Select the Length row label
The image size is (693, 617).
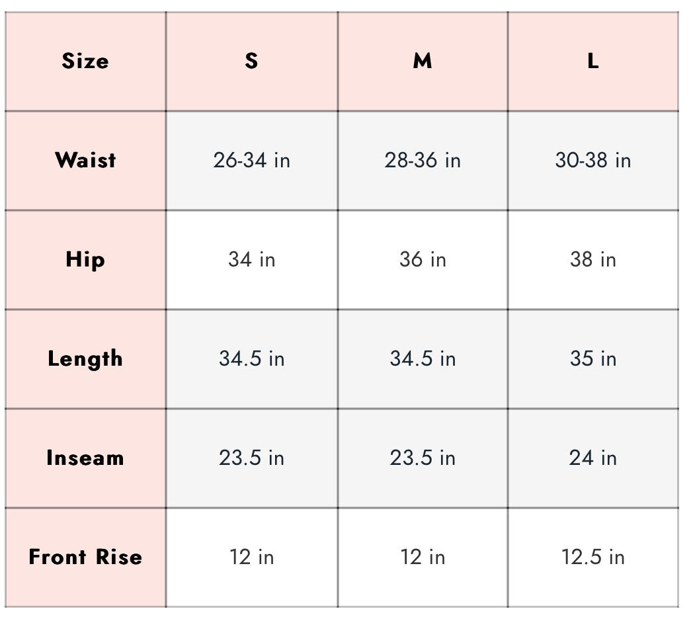coord(85,358)
